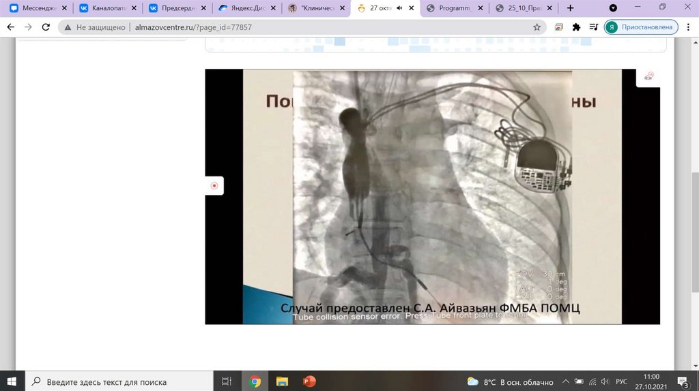Open File Explorer from the taskbar

pos(282,381)
